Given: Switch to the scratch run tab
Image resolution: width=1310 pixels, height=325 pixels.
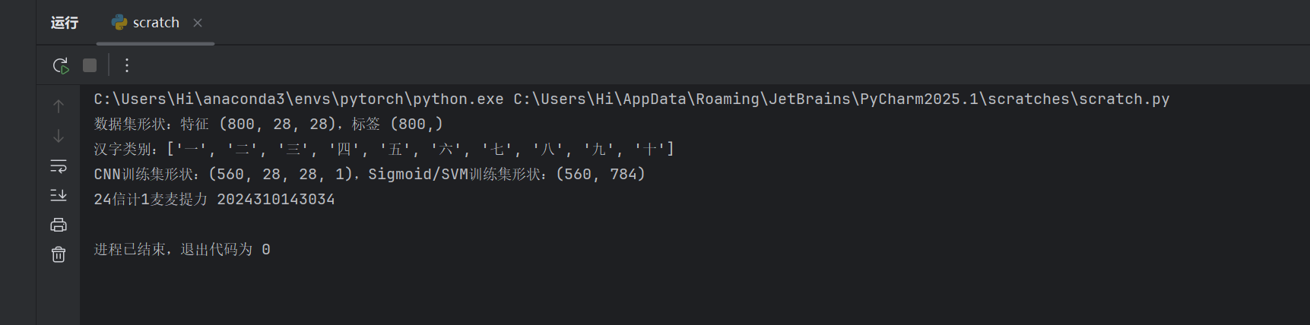Looking at the screenshot, I should [155, 23].
